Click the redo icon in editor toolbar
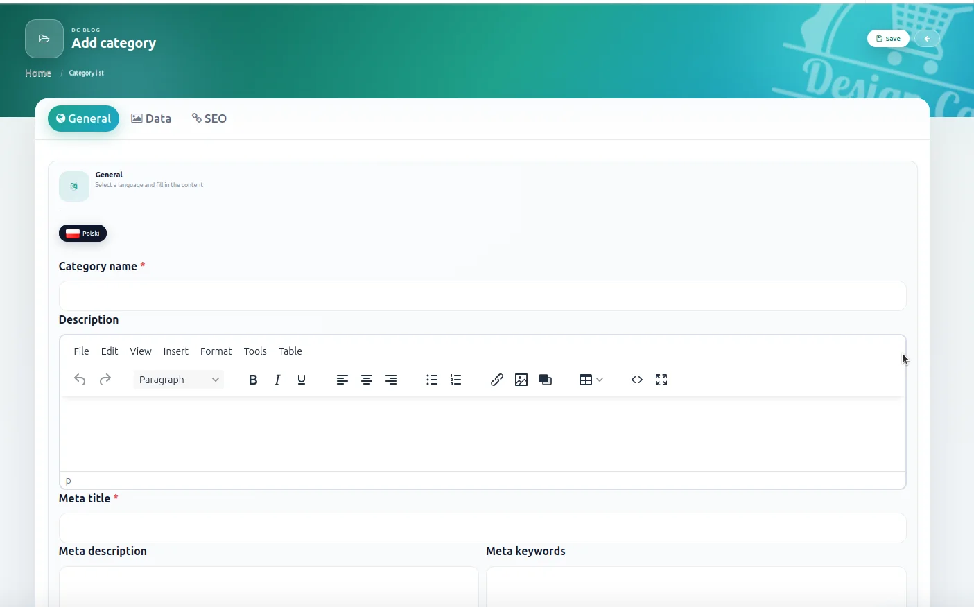This screenshot has height=607, width=974. pos(105,380)
